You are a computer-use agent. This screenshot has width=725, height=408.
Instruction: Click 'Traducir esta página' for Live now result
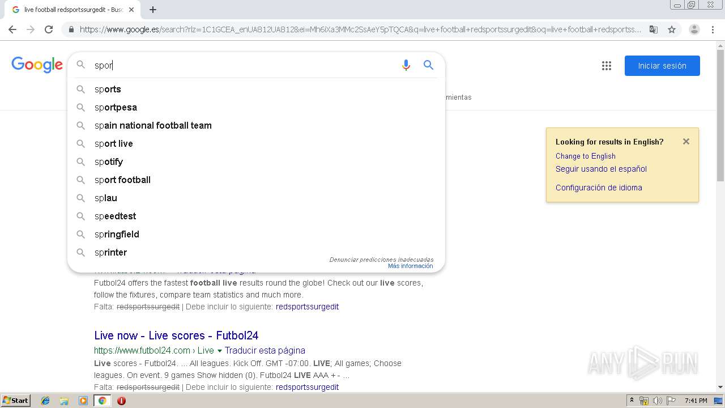[265, 350]
